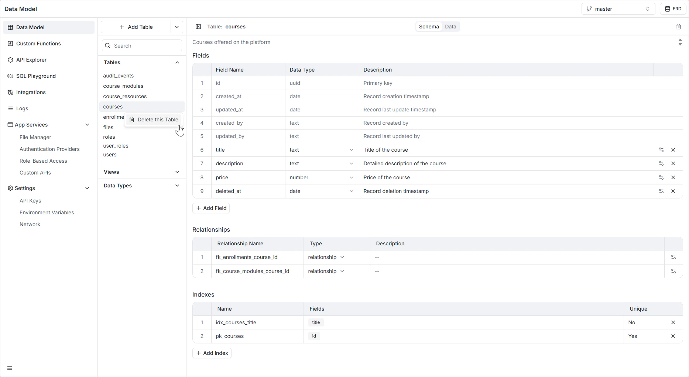Change data type of the description field
This screenshot has width=689, height=377.
point(322,163)
